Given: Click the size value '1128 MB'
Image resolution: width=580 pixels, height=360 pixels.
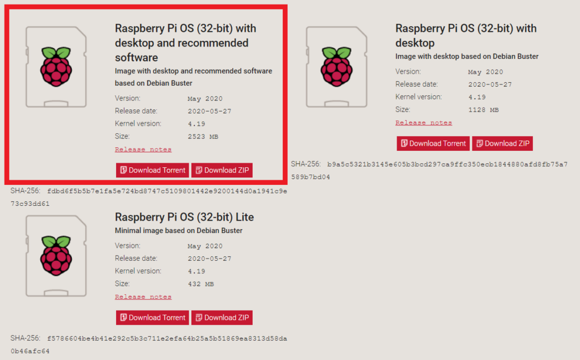Looking at the screenshot, I should point(484,110).
